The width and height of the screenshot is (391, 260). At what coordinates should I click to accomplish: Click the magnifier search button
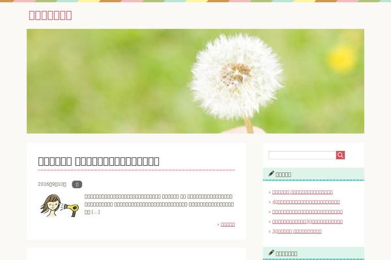pos(340,155)
